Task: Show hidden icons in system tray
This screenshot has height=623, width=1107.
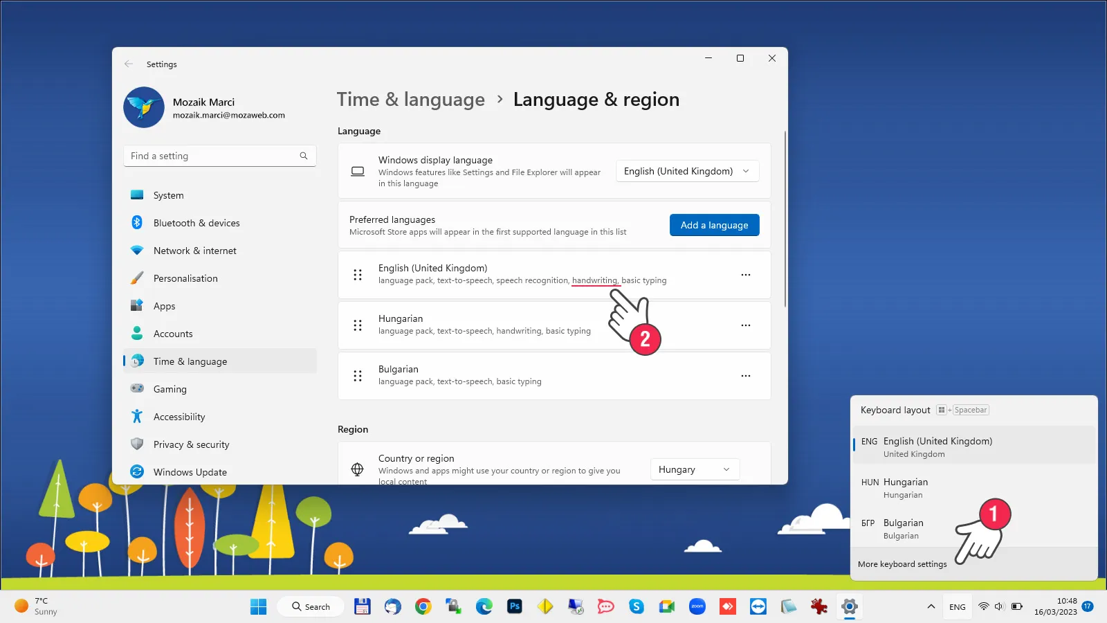Action: [931, 607]
